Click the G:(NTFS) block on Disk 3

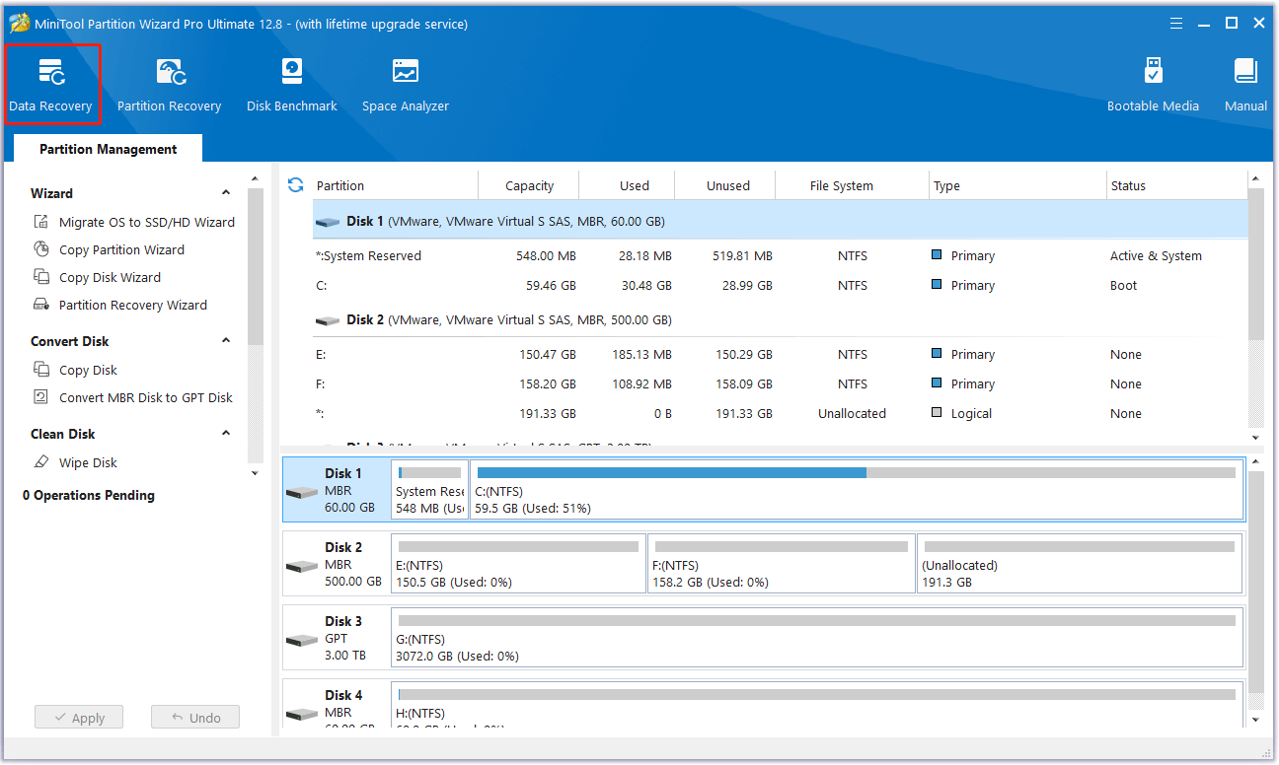817,638
